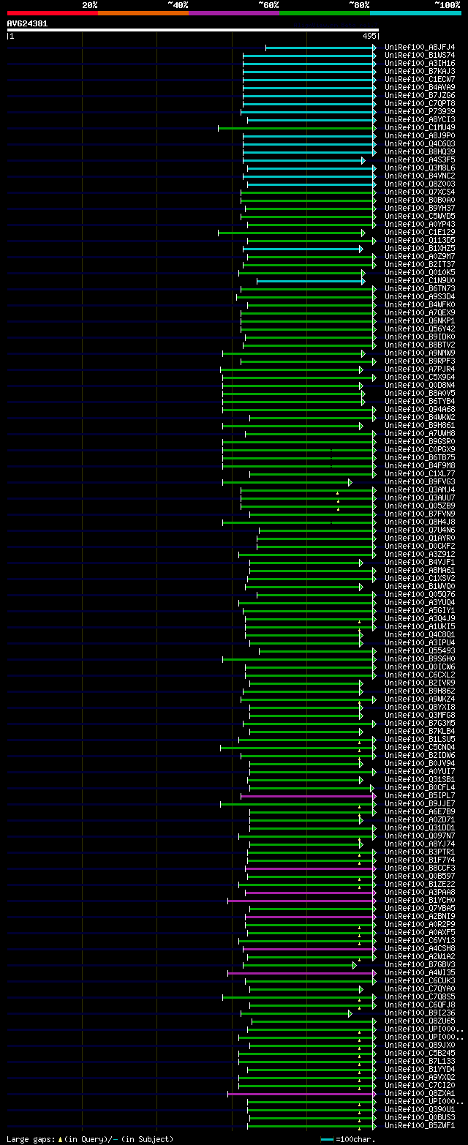Select the UniRef100_A9WKZ4 label
The image size is (468, 1145).
coord(420,699)
